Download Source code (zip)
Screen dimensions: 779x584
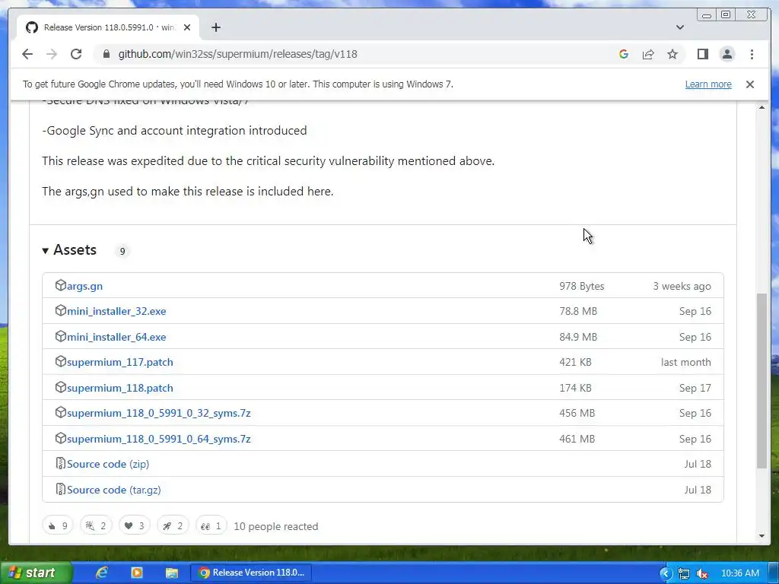click(108, 464)
